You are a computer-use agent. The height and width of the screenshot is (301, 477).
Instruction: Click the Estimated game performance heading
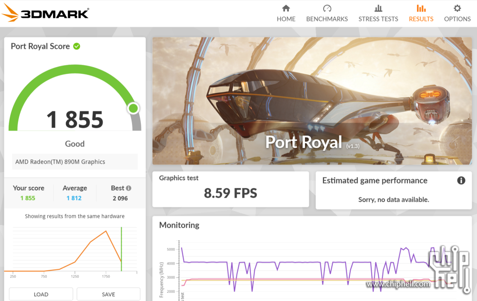[x=375, y=180]
